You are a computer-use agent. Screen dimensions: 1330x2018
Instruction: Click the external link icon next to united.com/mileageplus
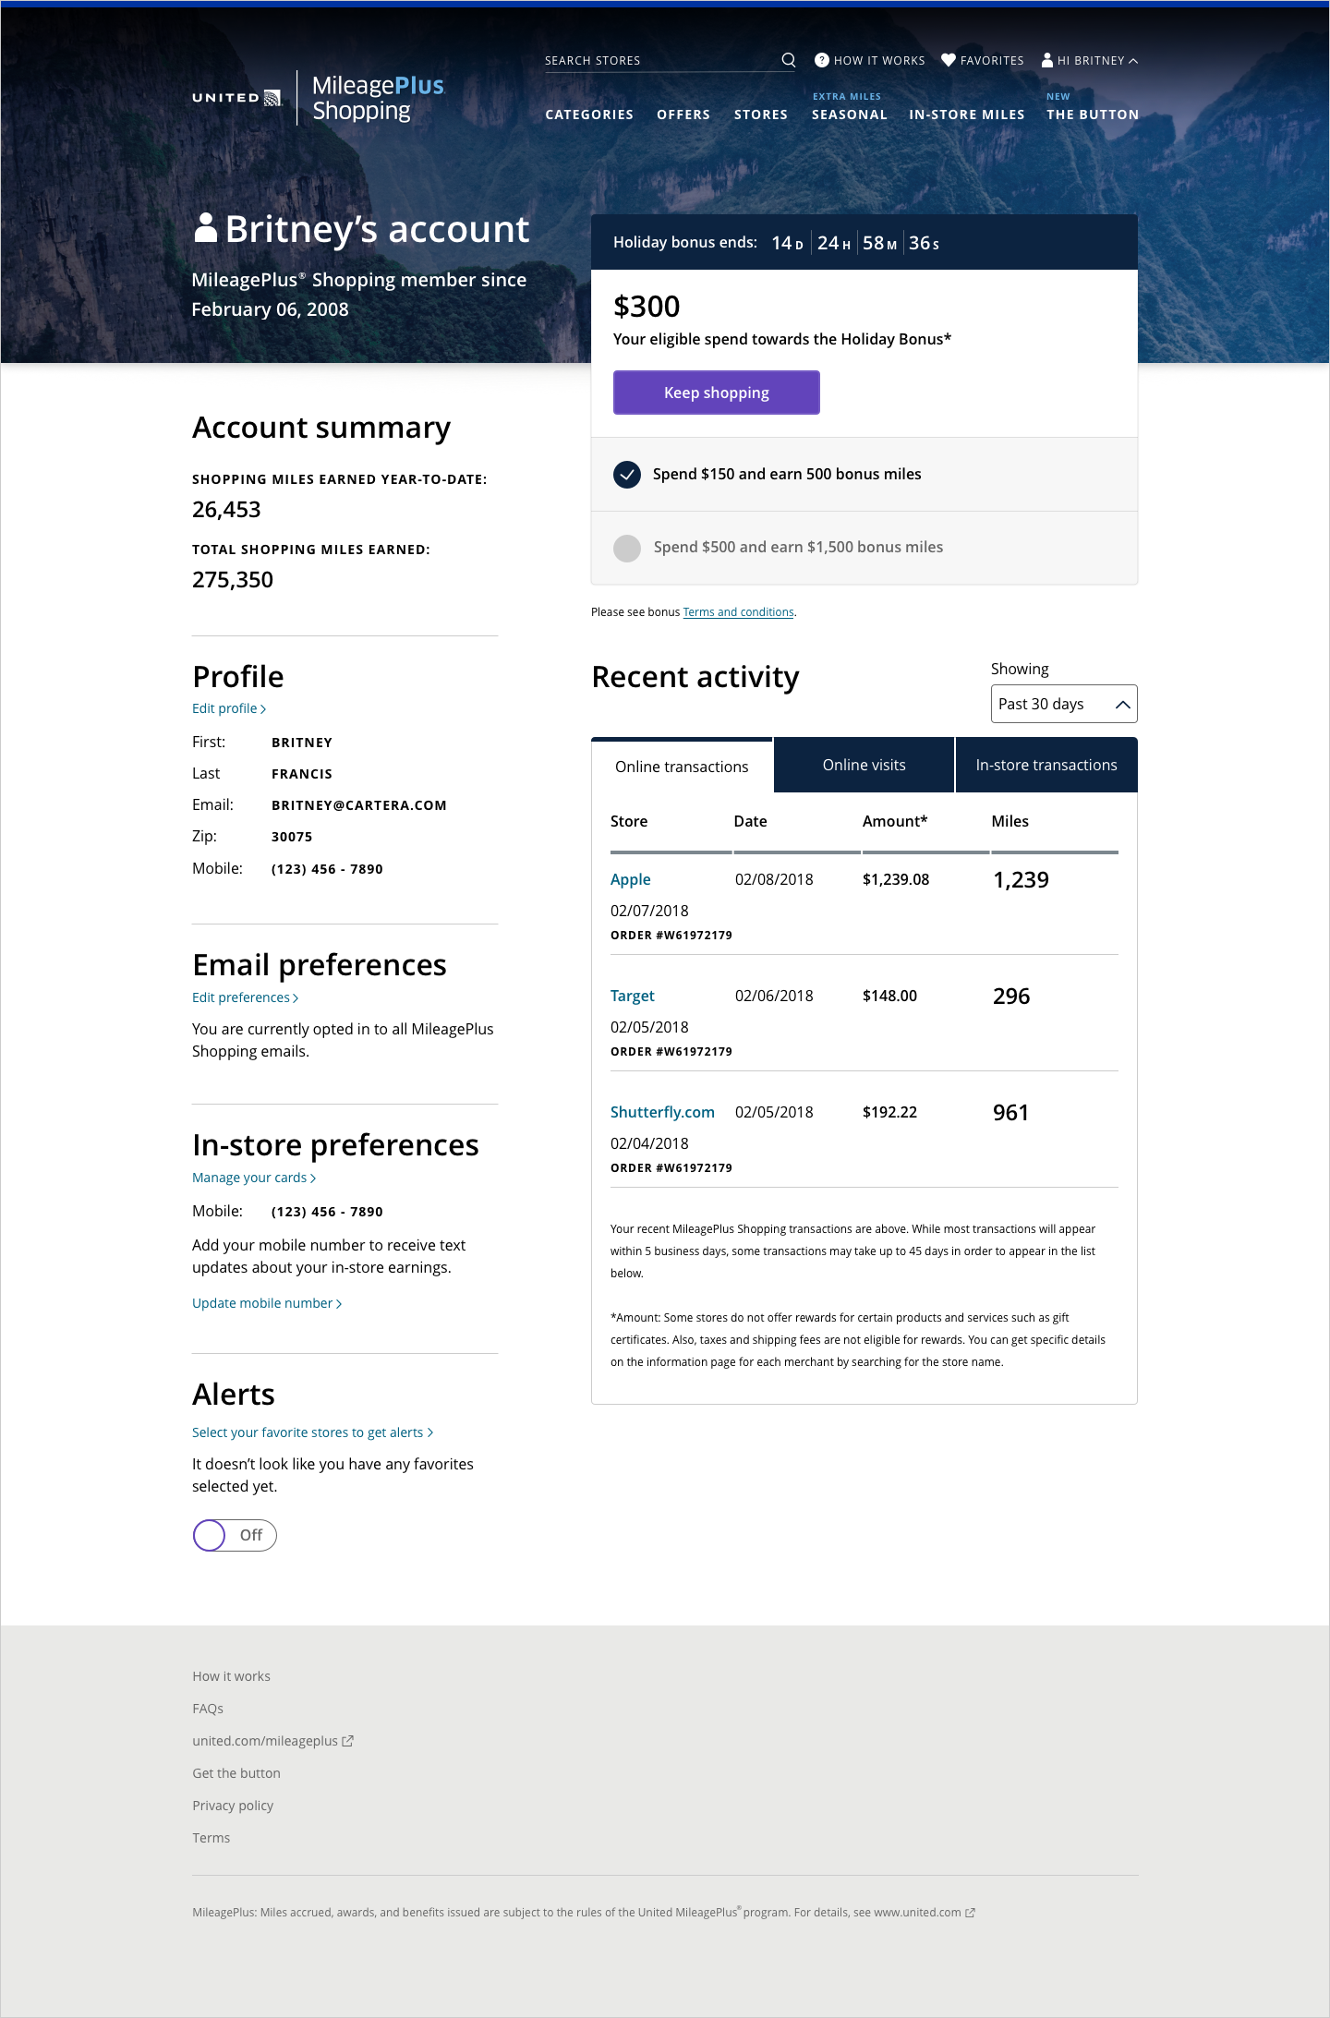(x=348, y=1741)
